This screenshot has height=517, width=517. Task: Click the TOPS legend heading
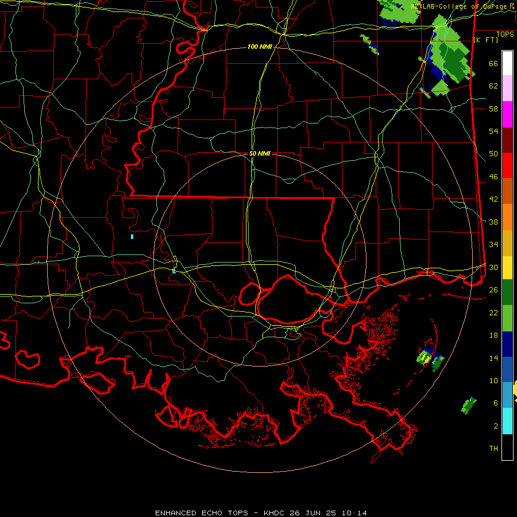tap(505, 34)
